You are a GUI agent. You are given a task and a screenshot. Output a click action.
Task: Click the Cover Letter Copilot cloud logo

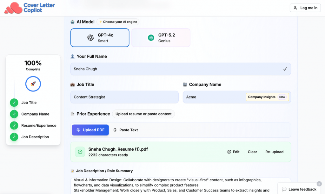click(13, 8)
